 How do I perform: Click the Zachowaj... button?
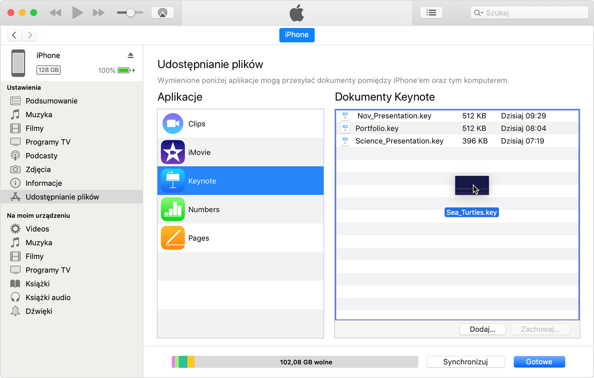pos(540,330)
